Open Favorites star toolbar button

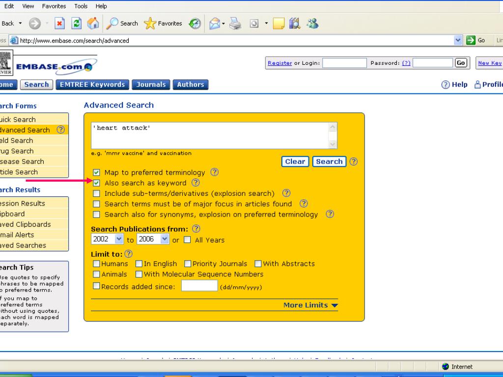coord(163,24)
